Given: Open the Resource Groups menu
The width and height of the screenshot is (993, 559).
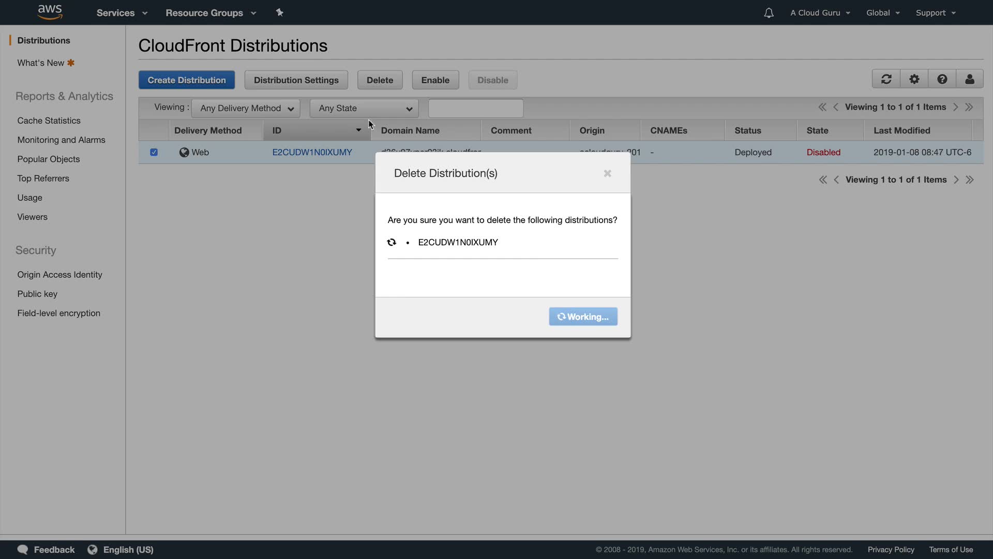Looking at the screenshot, I should point(210,13).
